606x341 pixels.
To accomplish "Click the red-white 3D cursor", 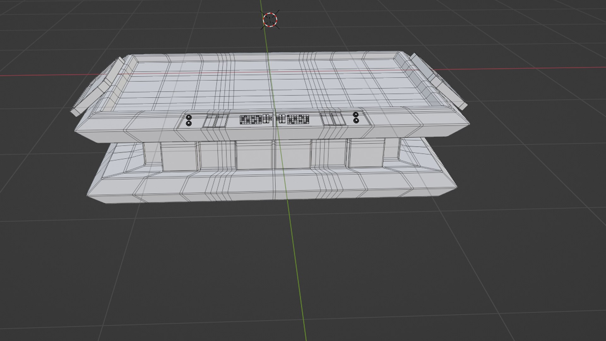I will (x=270, y=20).
